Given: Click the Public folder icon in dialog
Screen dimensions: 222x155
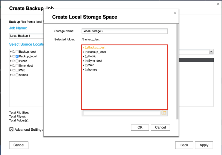Looking at the screenshot, I should pyautogui.click(x=86, y=56).
